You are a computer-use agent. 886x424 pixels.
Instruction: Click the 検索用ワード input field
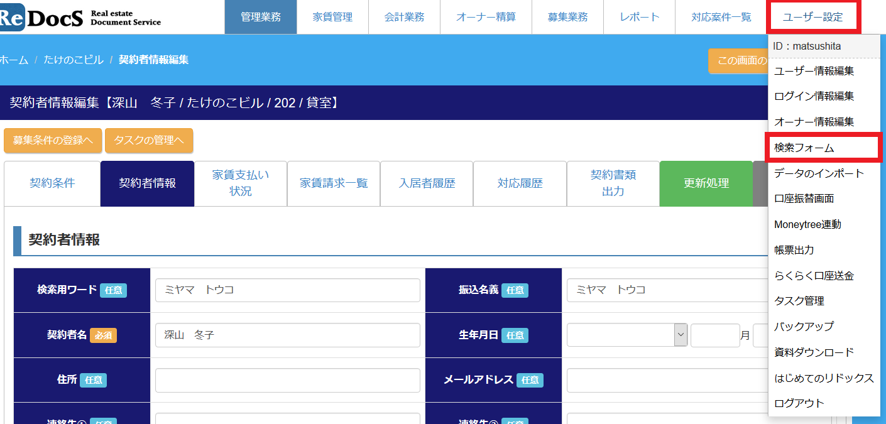click(287, 290)
